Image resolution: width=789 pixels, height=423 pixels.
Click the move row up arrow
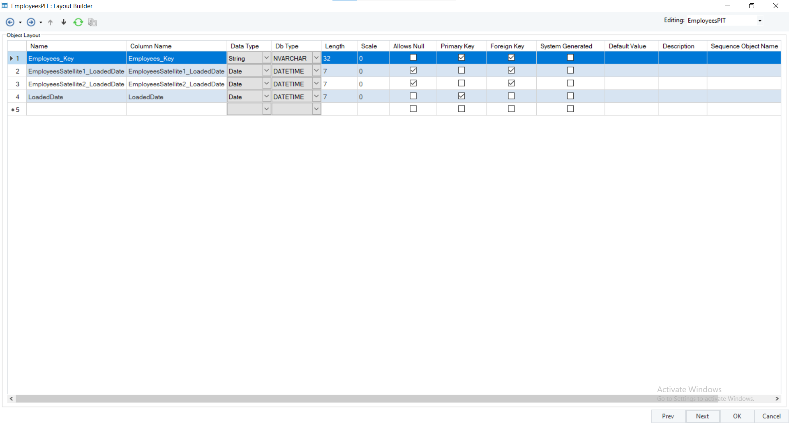pyautogui.click(x=51, y=22)
